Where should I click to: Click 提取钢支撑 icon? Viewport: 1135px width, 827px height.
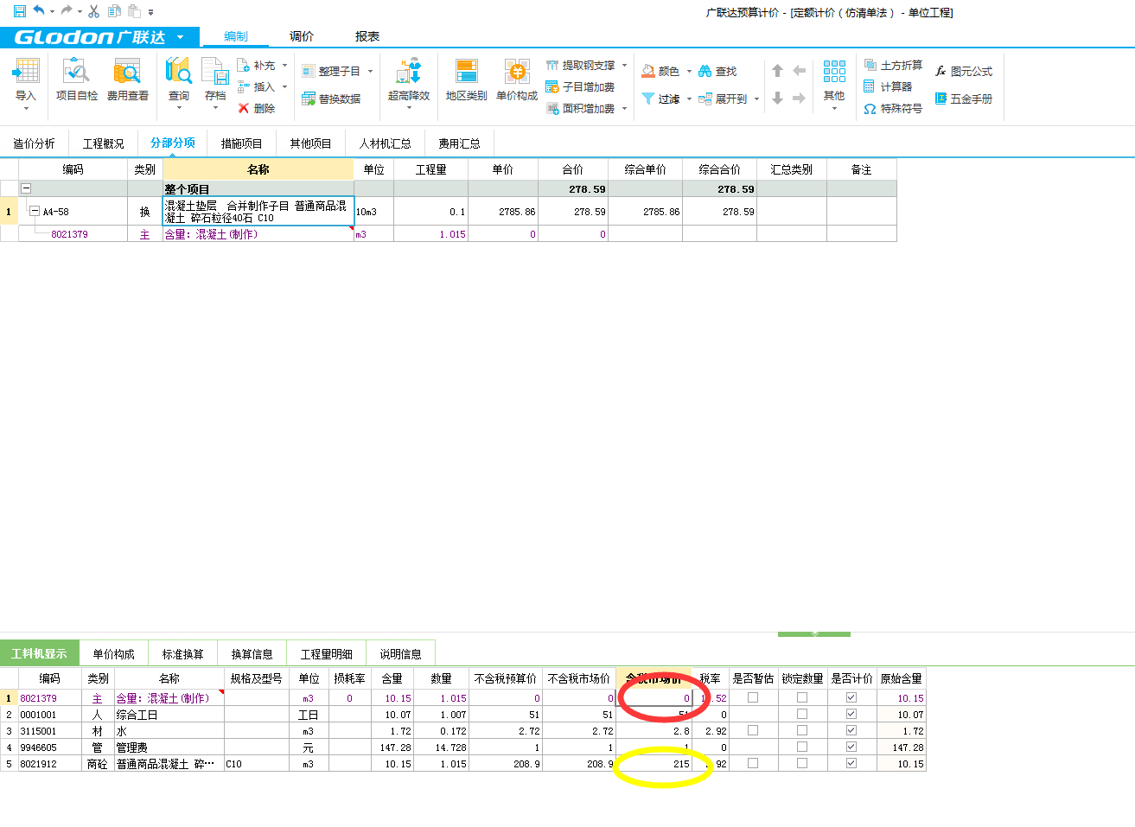click(x=552, y=66)
